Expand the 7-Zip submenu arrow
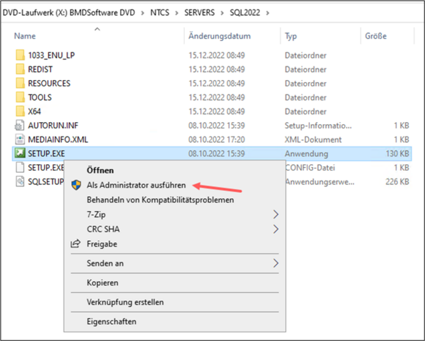 pyautogui.click(x=275, y=214)
